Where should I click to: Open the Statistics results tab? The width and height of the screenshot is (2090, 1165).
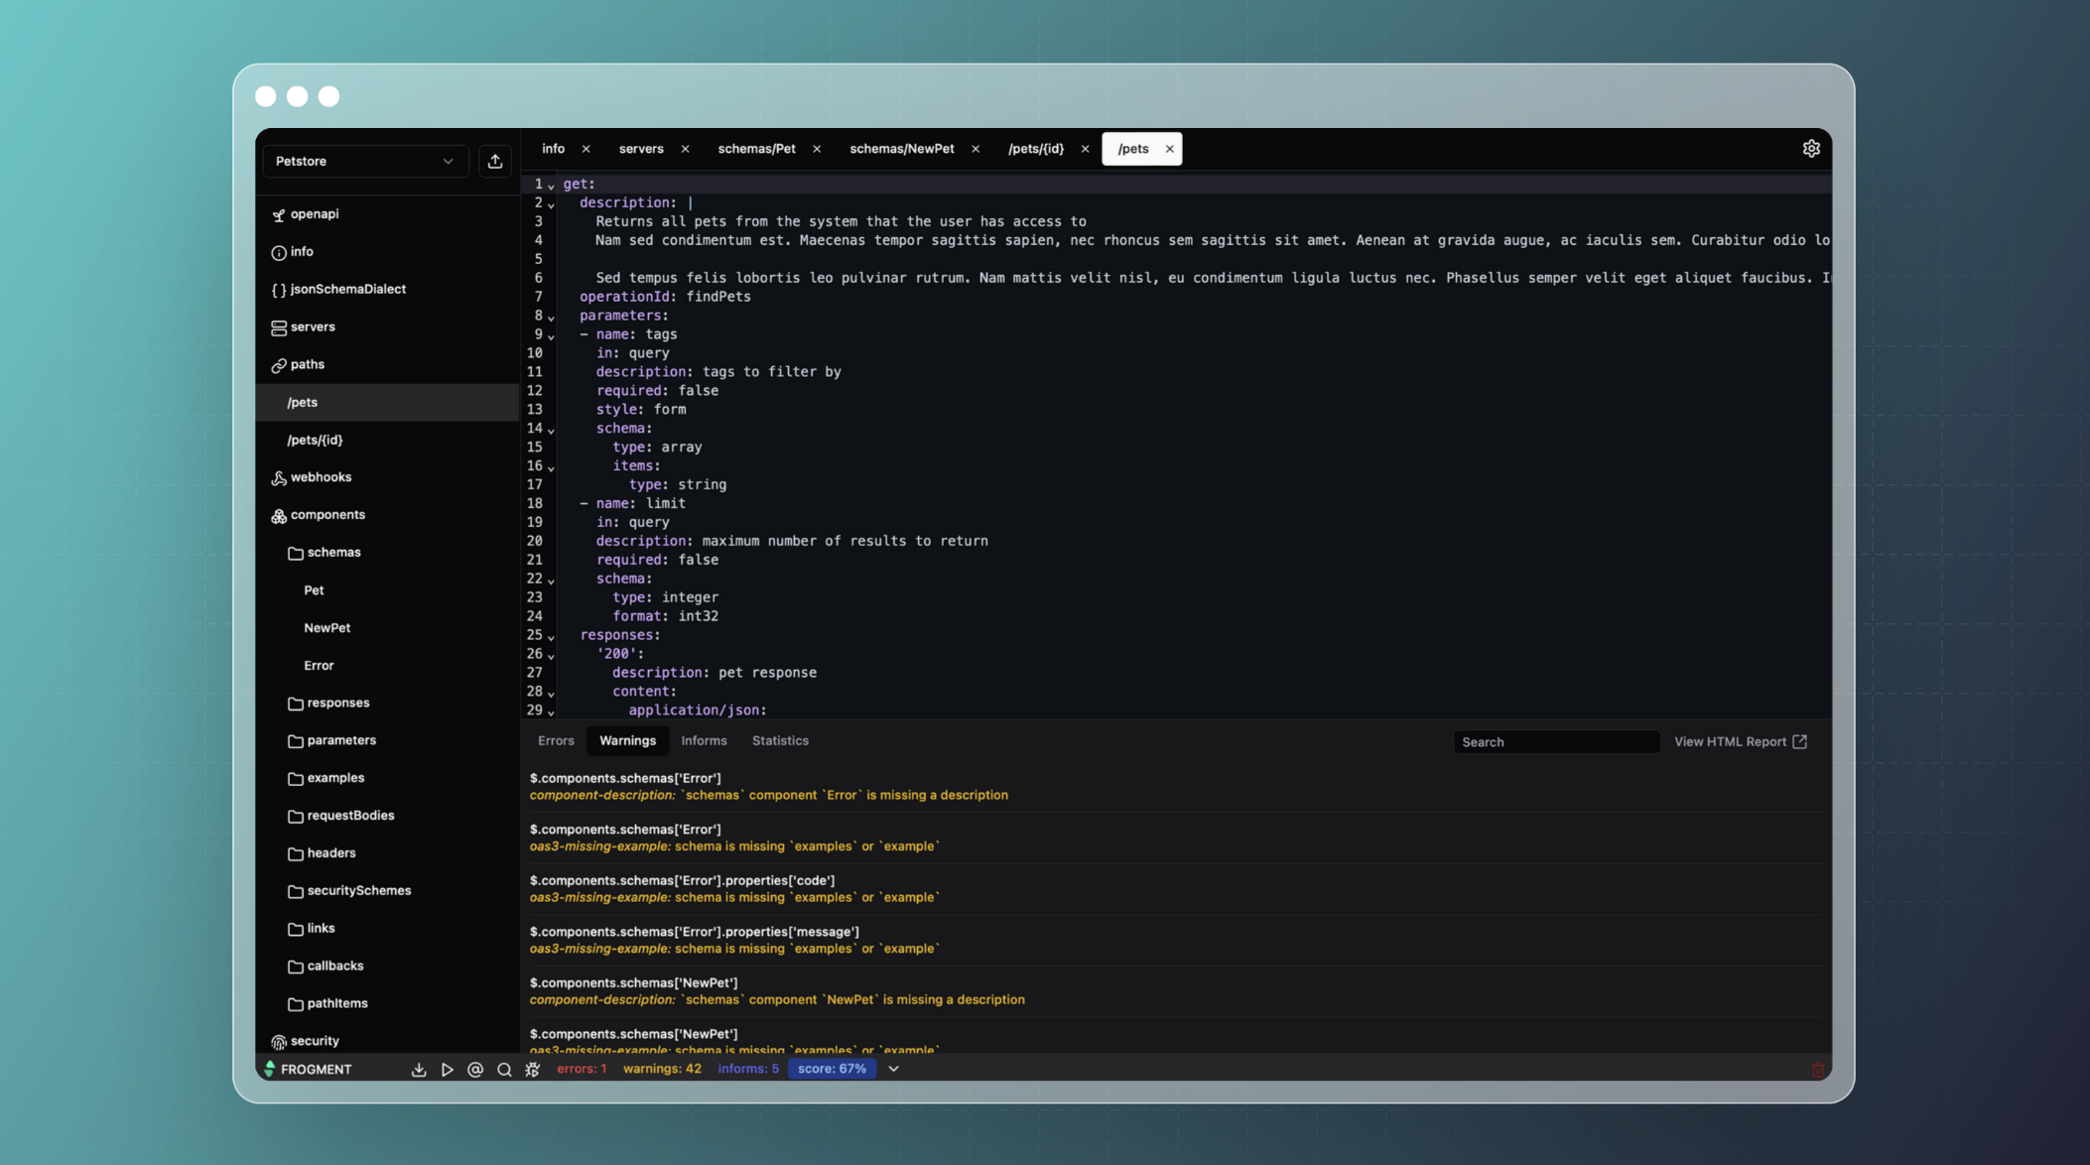(x=780, y=740)
